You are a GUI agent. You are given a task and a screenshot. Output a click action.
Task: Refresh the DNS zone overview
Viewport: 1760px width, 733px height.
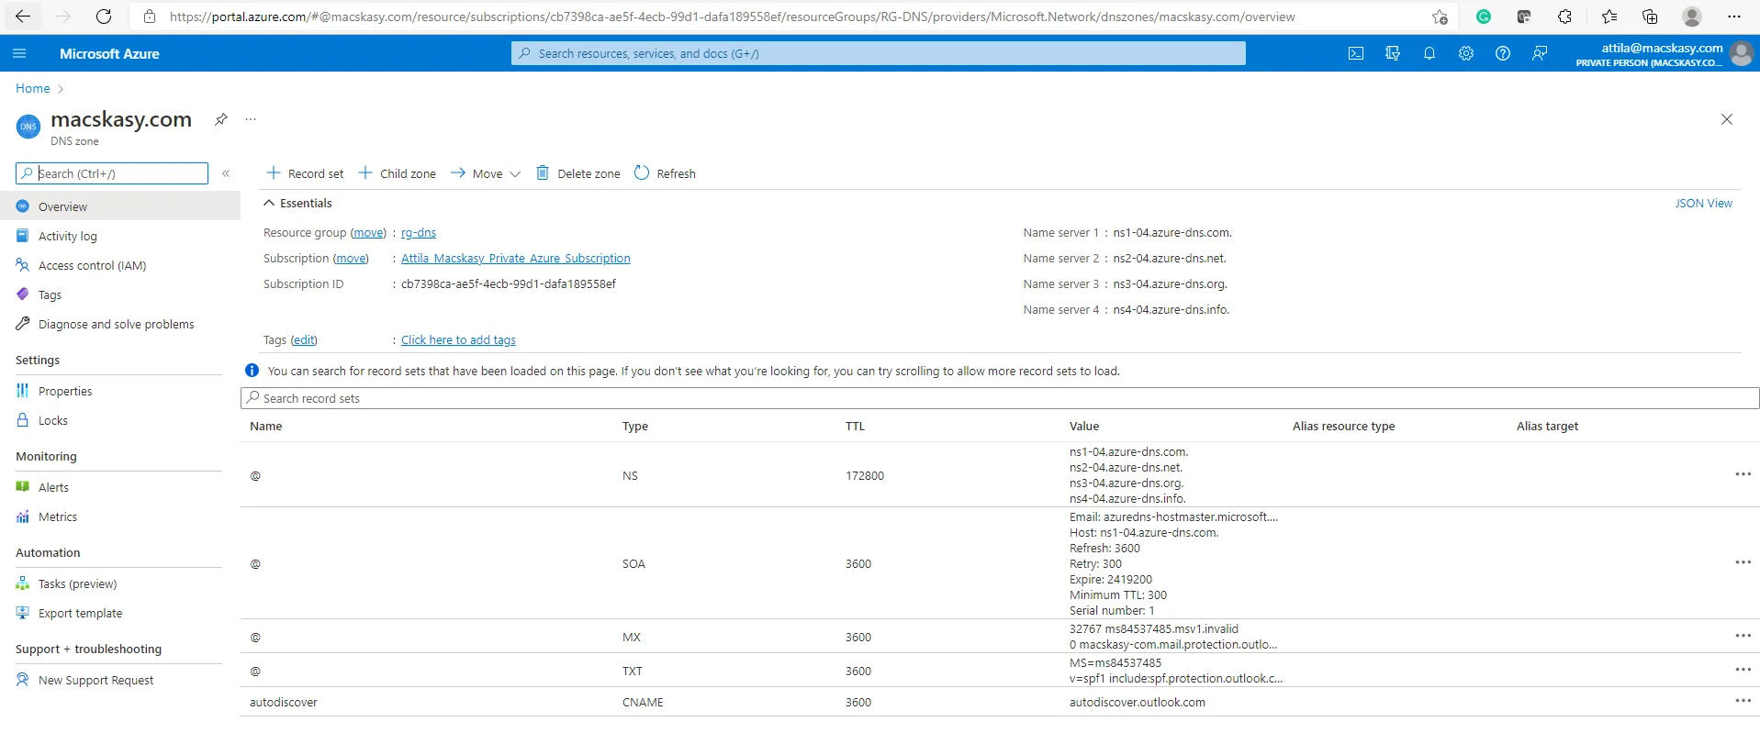click(x=665, y=173)
